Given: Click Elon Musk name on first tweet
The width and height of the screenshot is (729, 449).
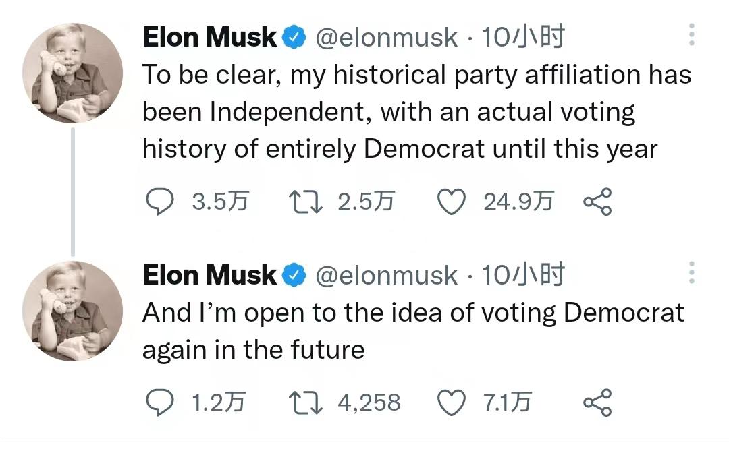Looking at the screenshot, I should (210, 38).
